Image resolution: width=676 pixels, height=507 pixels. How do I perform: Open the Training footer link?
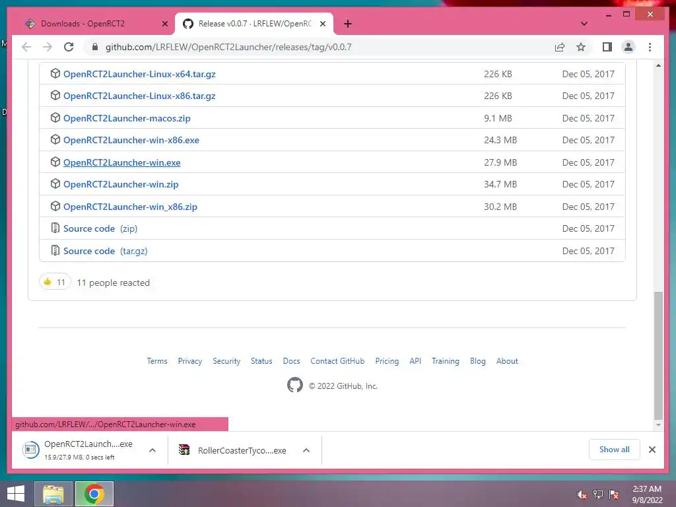446,361
